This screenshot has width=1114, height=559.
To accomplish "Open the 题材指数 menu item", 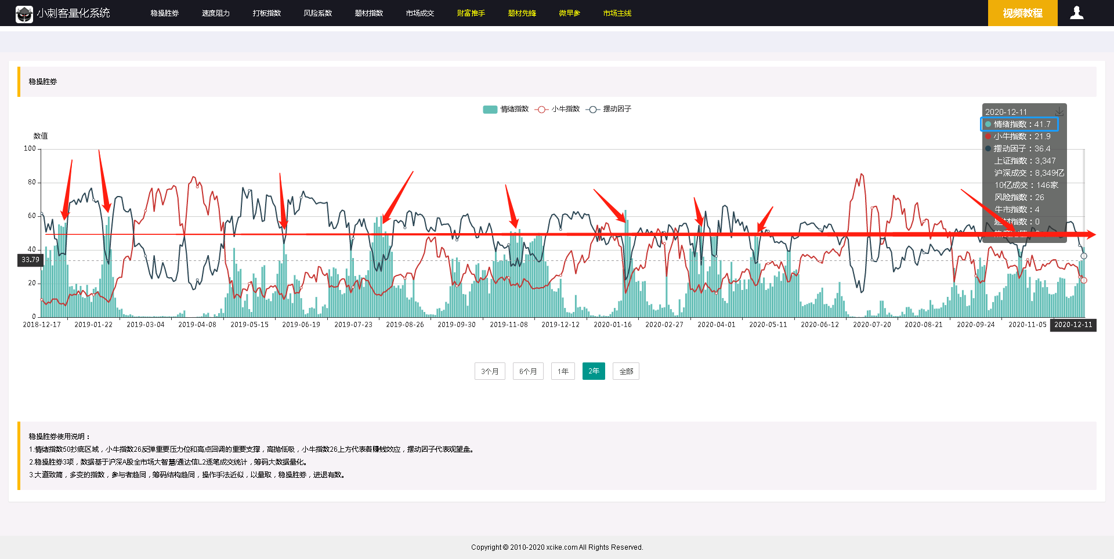I will (x=369, y=13).
